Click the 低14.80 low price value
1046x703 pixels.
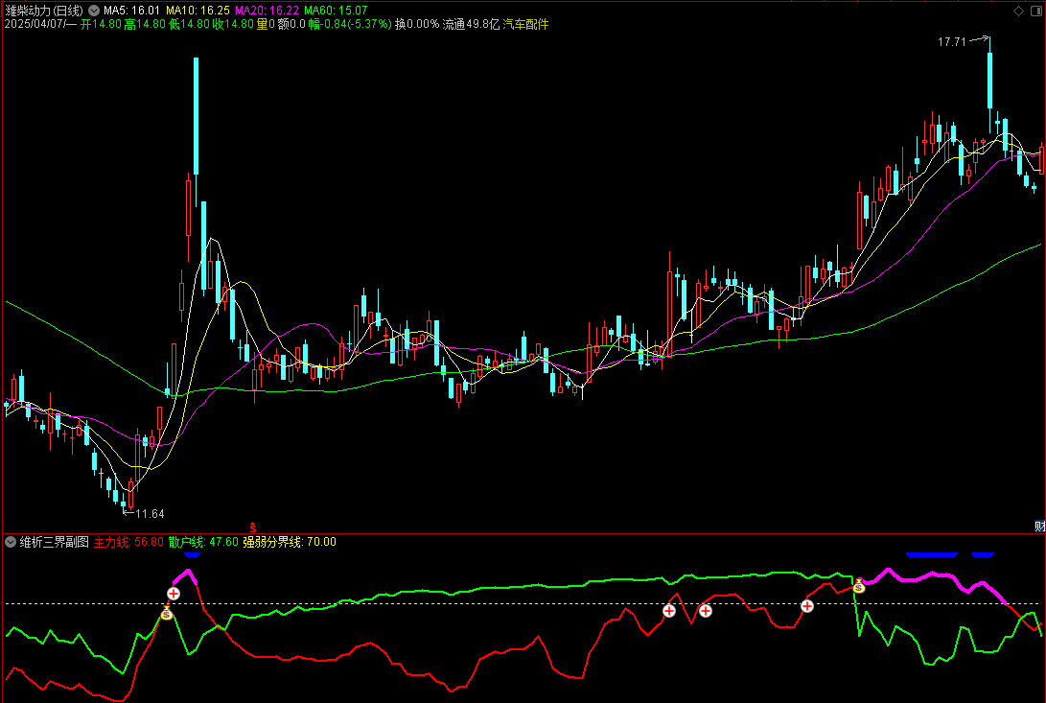tap(189, 24)
